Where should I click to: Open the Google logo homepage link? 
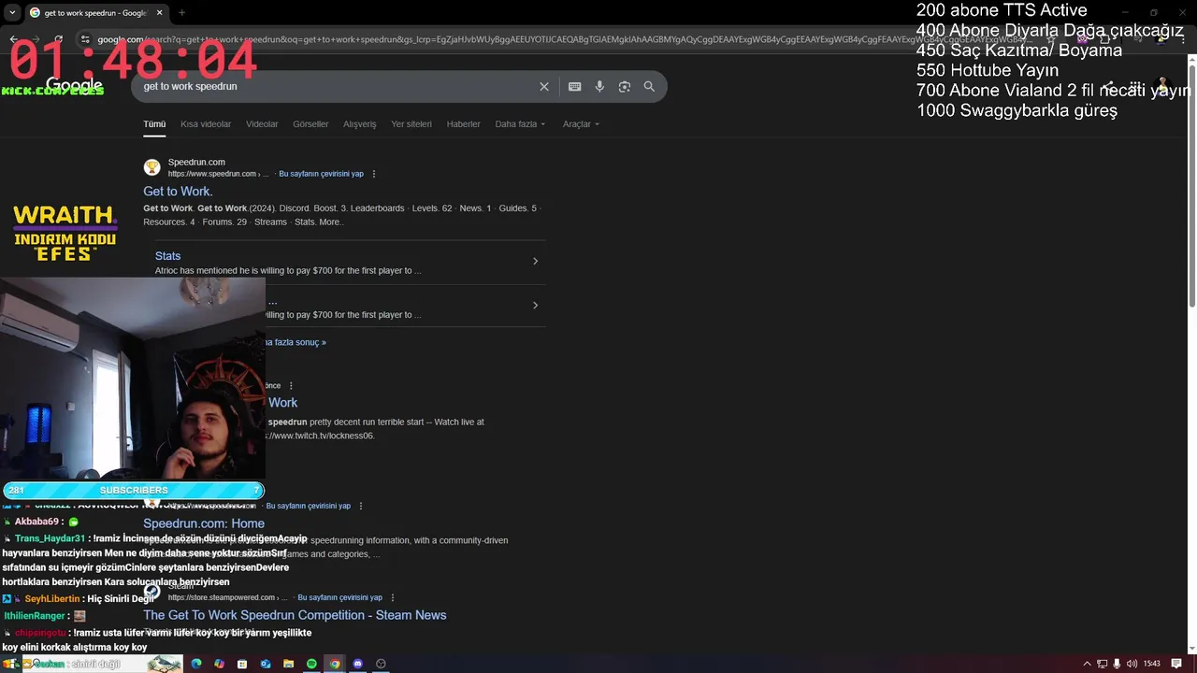click(x=74, y=86)
